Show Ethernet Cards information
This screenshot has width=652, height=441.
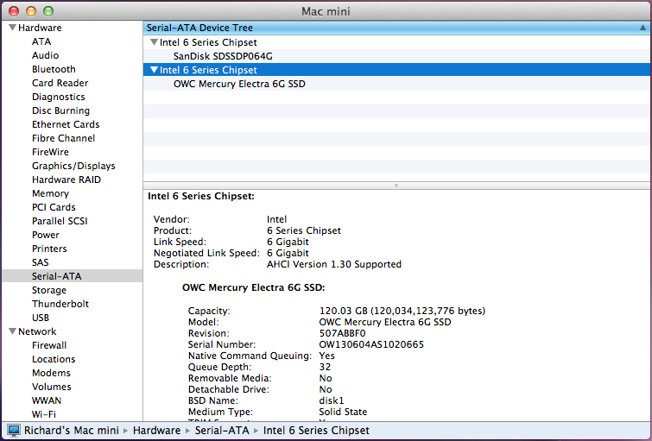[x=66, y=124]
